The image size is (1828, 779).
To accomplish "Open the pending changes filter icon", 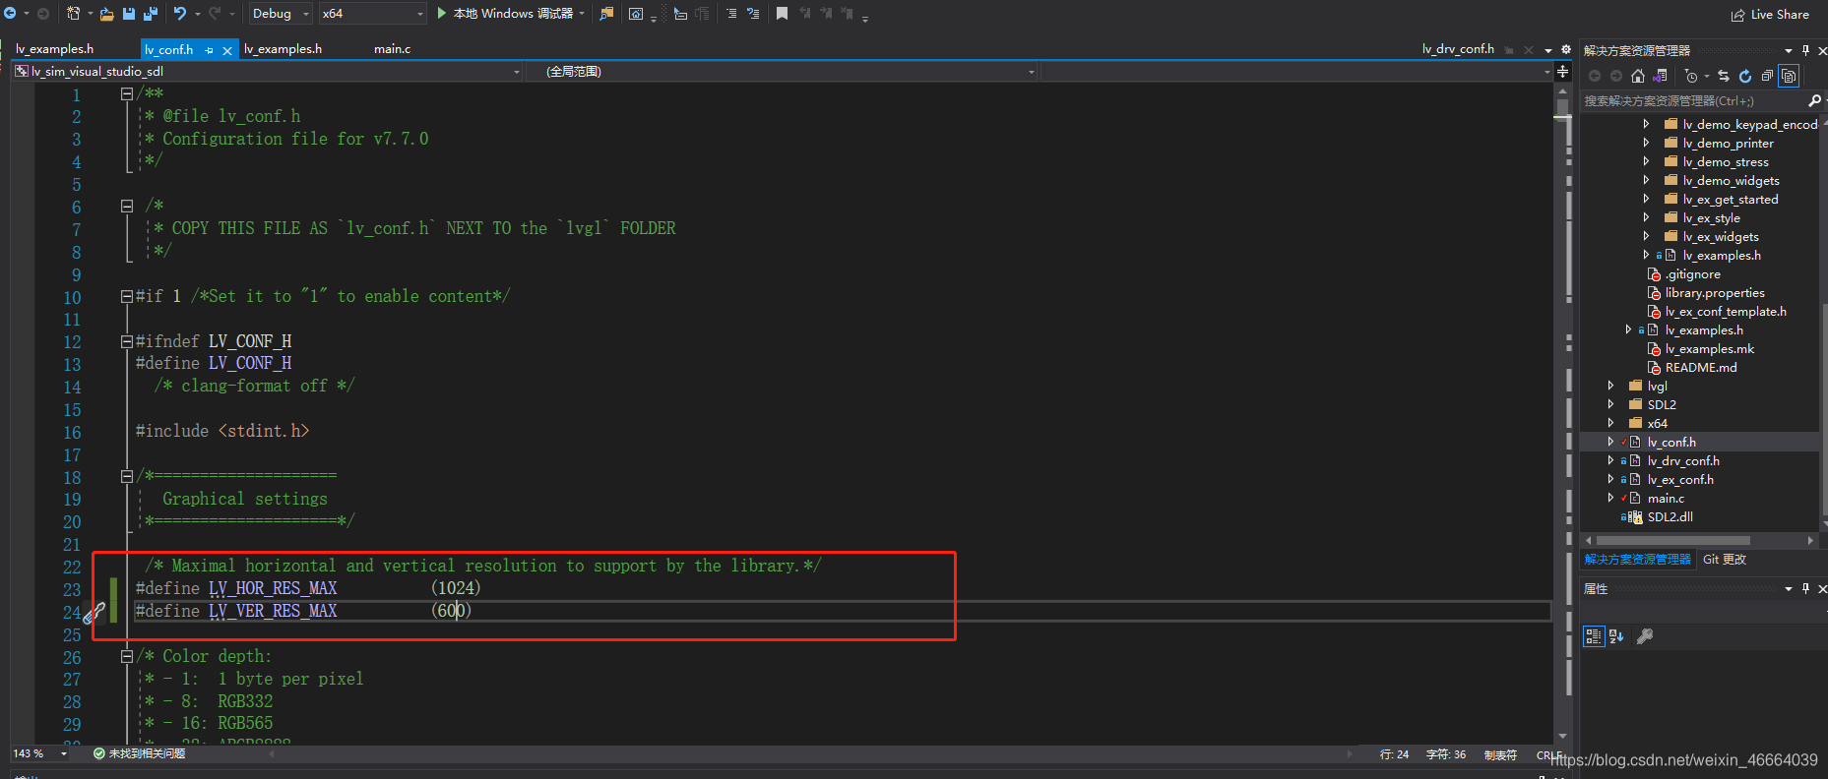I will [1691, 76].
